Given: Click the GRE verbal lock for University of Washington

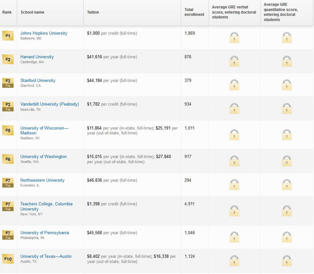Looking at the screenshot, I should click(234, 161).
